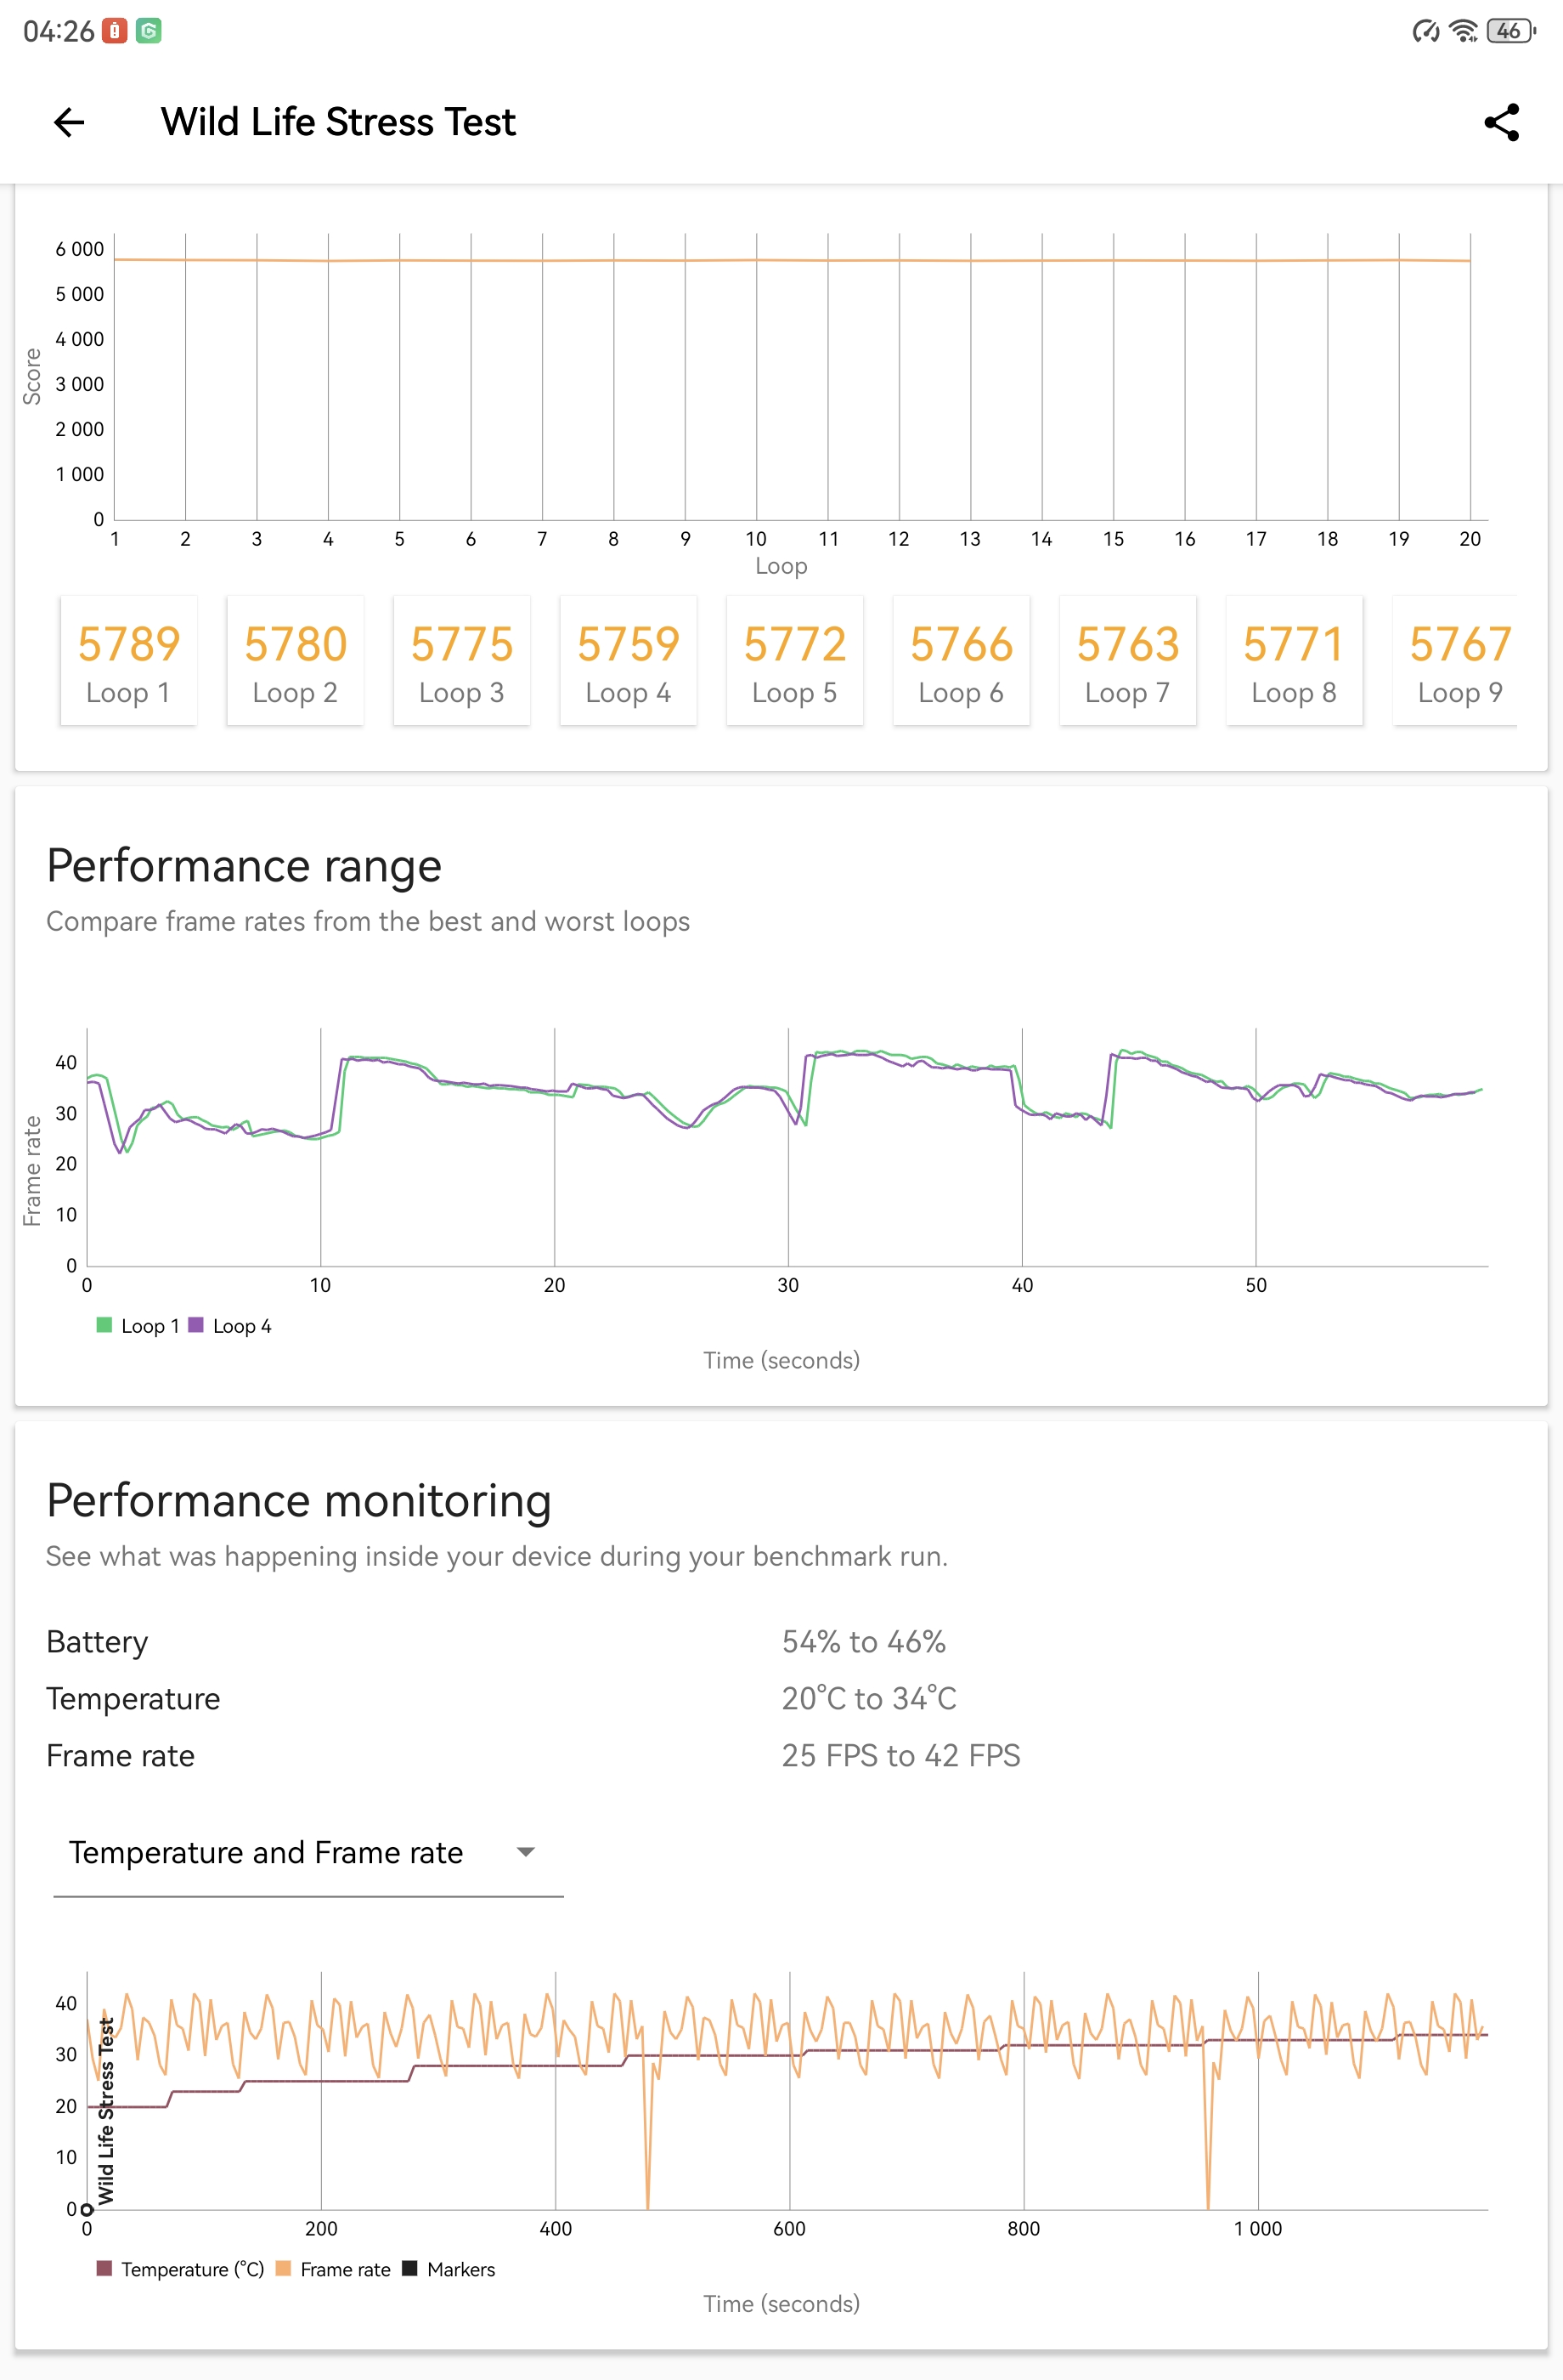Screen dimensions: 1563x2380
Task: Tap the Wi-Fi status icon
Action: point(1464,31)
